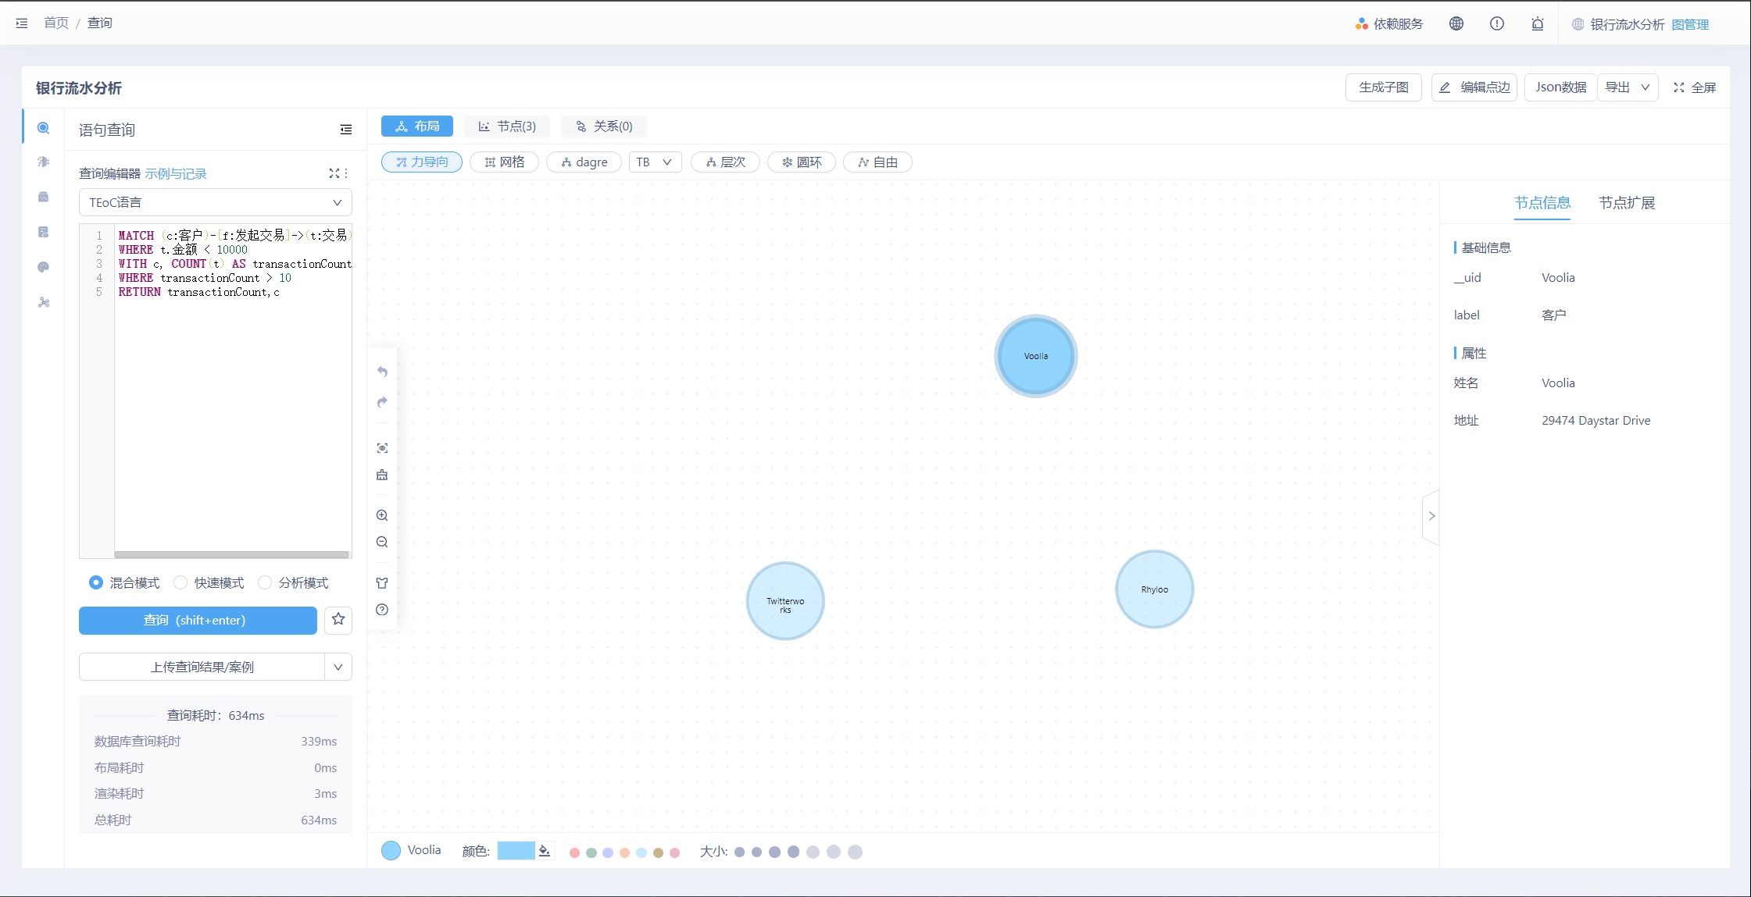
Task: Open the TEoC语言 language dropdown
Action: pyautogui.click(x=215, y=202)
